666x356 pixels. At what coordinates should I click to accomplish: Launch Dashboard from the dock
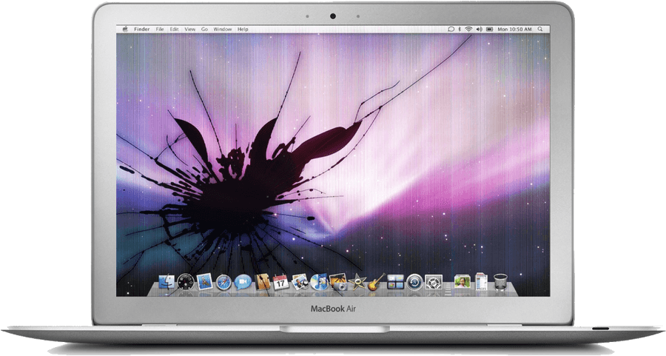tap(185, 282)
